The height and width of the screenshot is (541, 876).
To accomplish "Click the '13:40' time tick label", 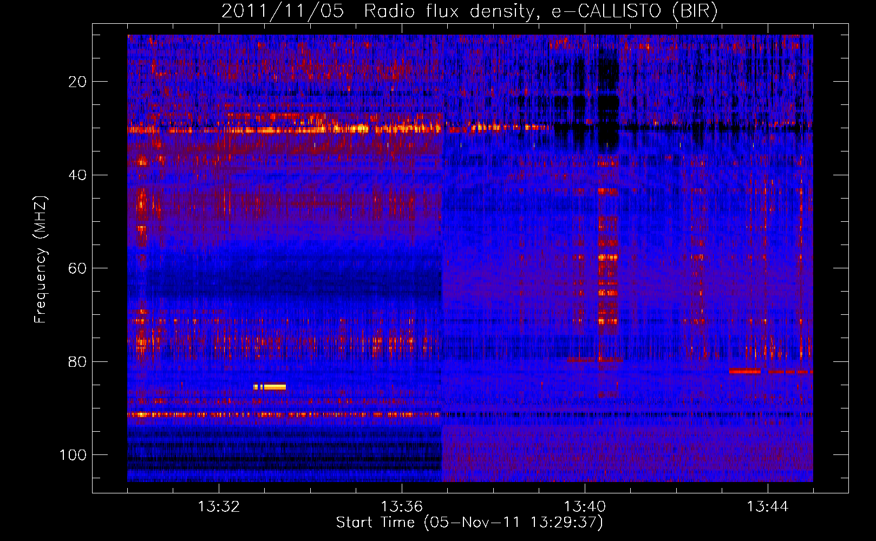I will [x=585, y=507].
